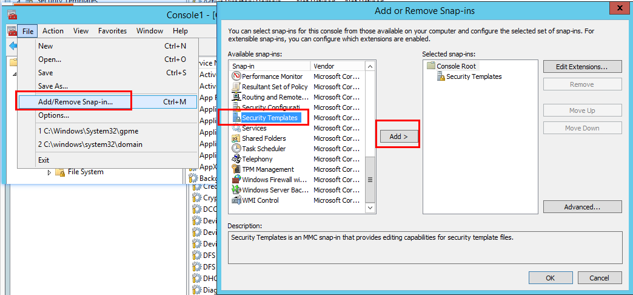Click the Windows Server Backup icon

pos(236,189)
